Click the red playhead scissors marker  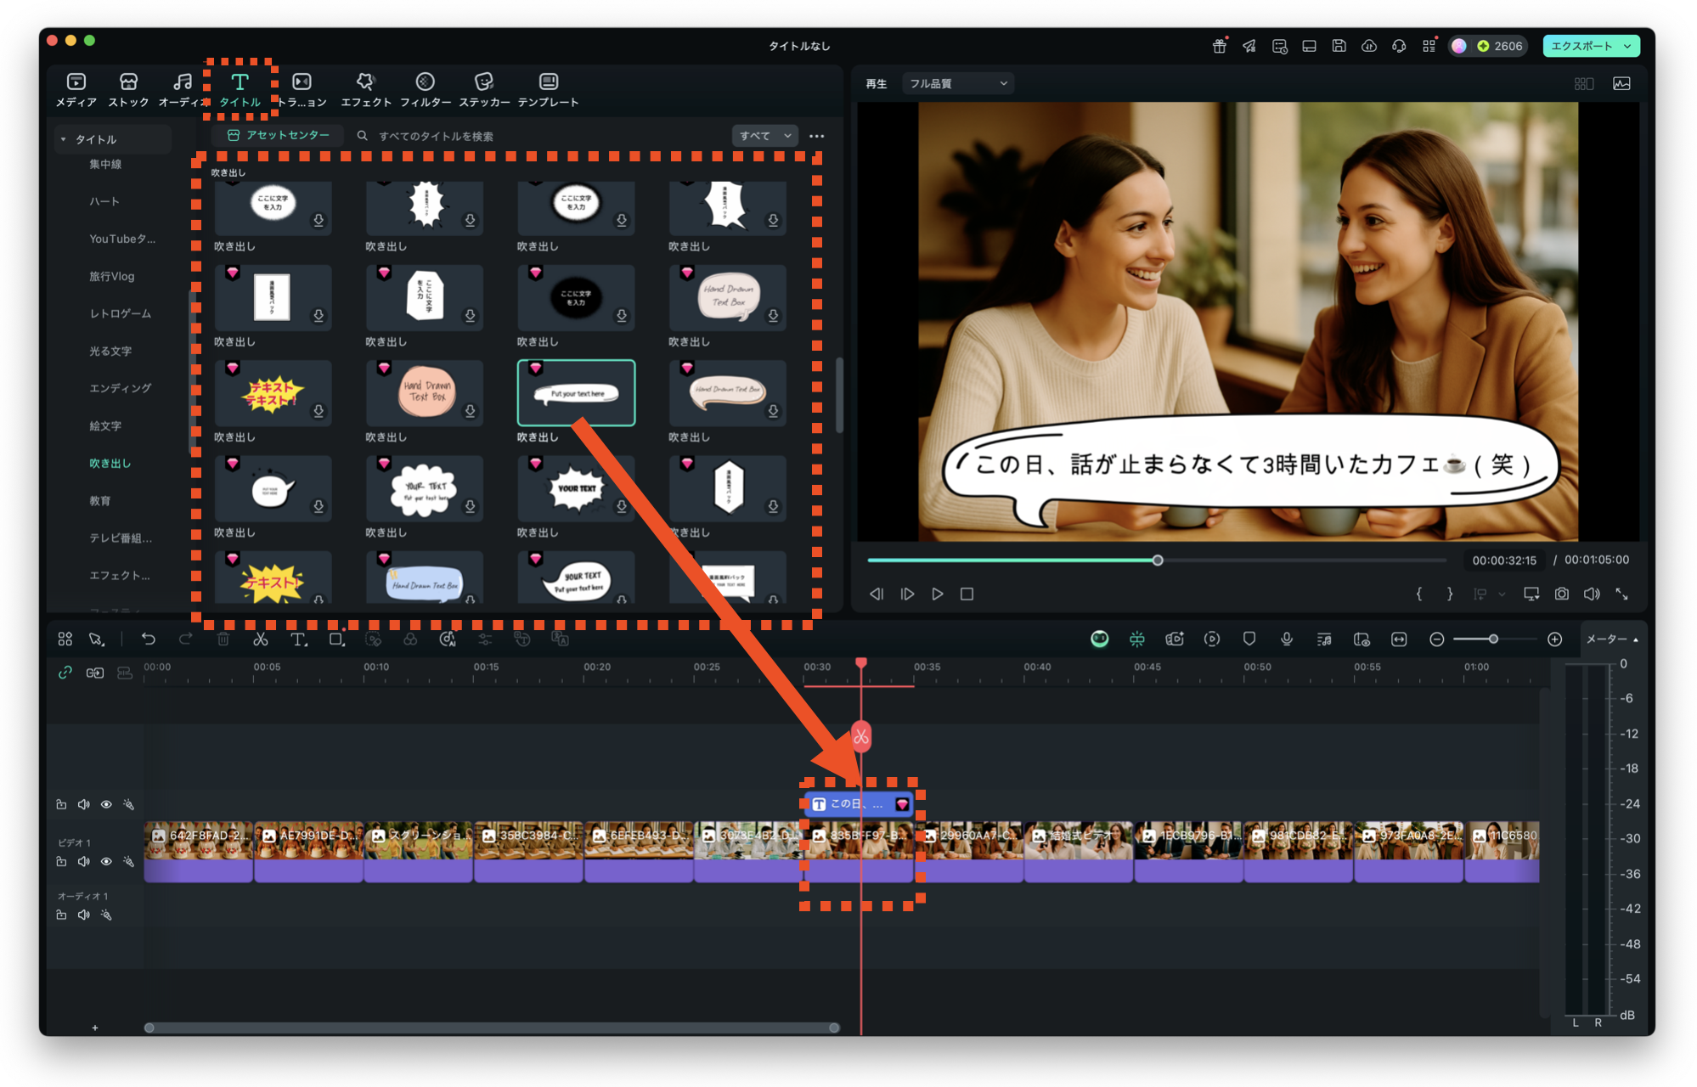coord(861,736)
